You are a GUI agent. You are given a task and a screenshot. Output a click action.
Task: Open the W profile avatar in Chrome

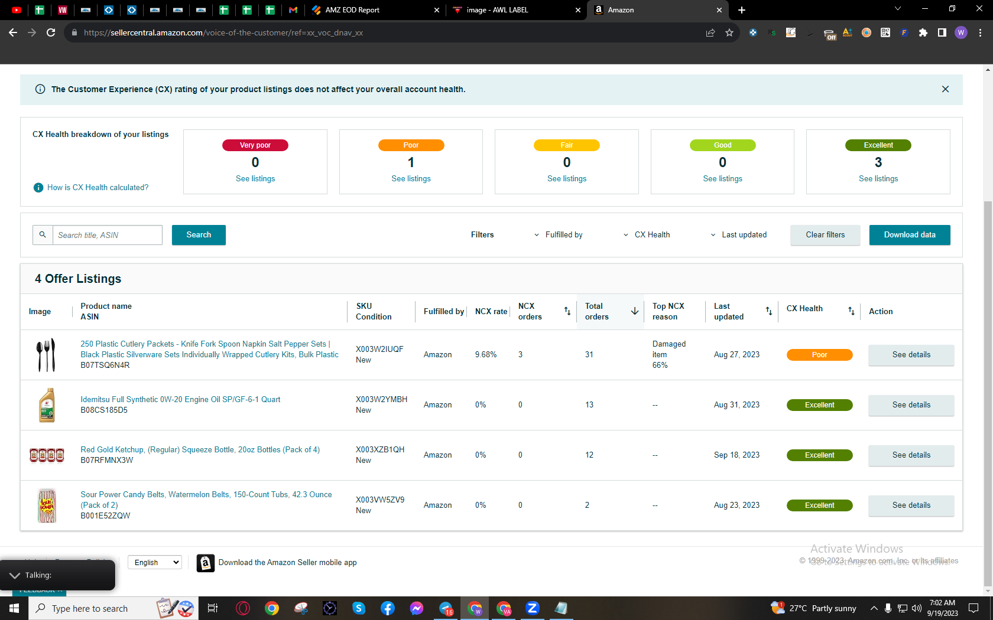click(961, 32)
